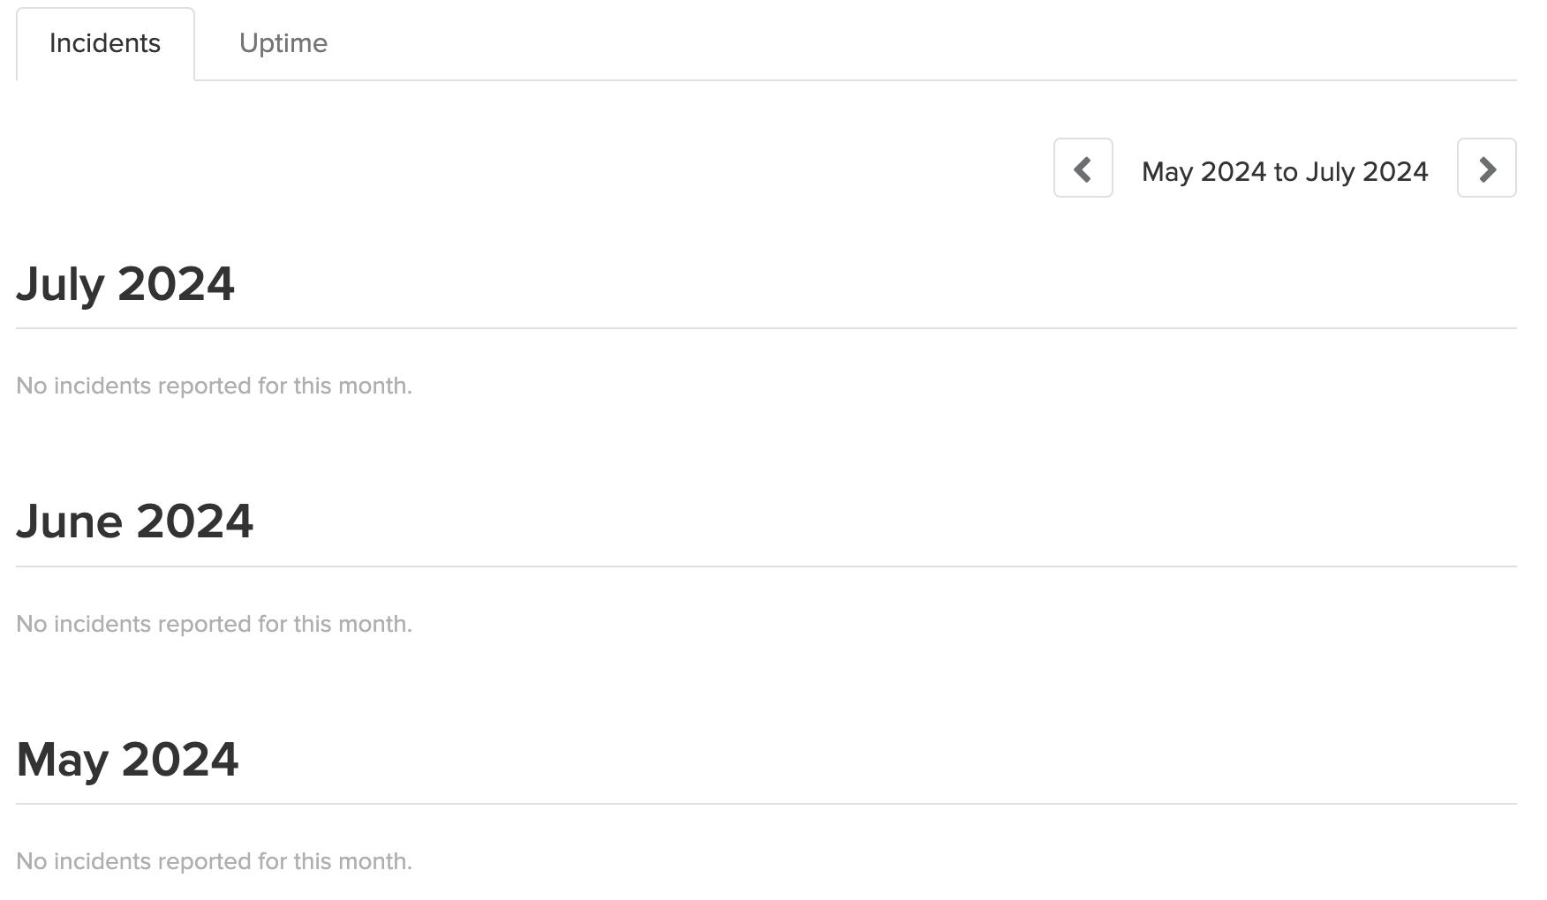This screenshot has width=1547, height=900.
Task: Click the "May 2024 to July 2024" range label
Action: 1285,171
